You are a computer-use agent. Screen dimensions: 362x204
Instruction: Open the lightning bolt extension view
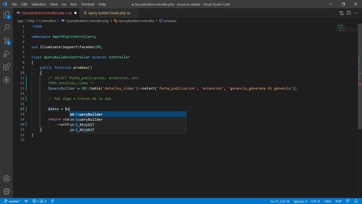(x=6, y=80)
